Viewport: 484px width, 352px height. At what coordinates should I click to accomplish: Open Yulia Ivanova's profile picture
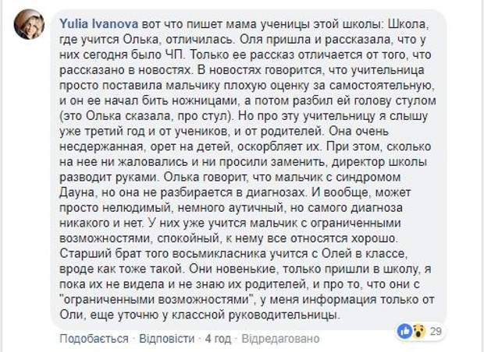coord(29,26)
